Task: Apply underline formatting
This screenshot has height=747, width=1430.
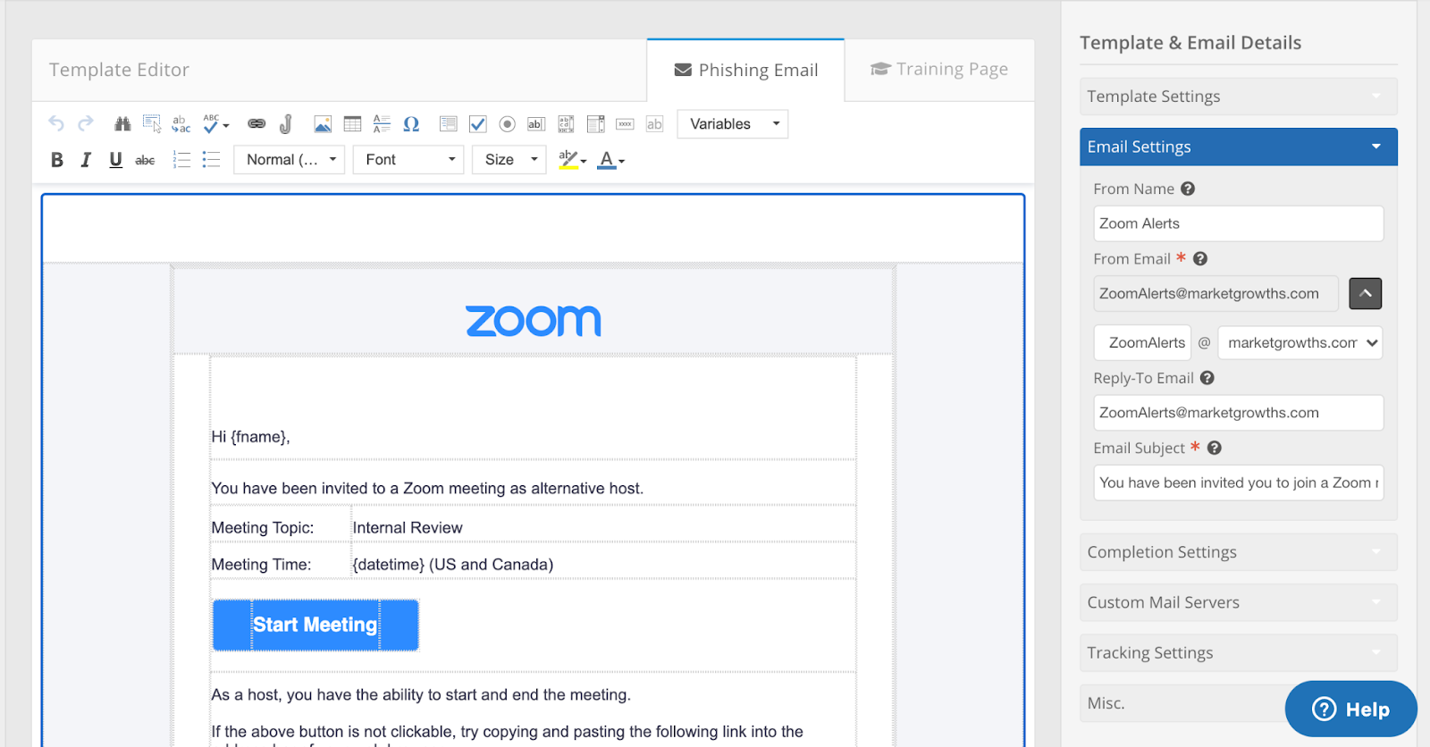Action: (x=115, y=160)
